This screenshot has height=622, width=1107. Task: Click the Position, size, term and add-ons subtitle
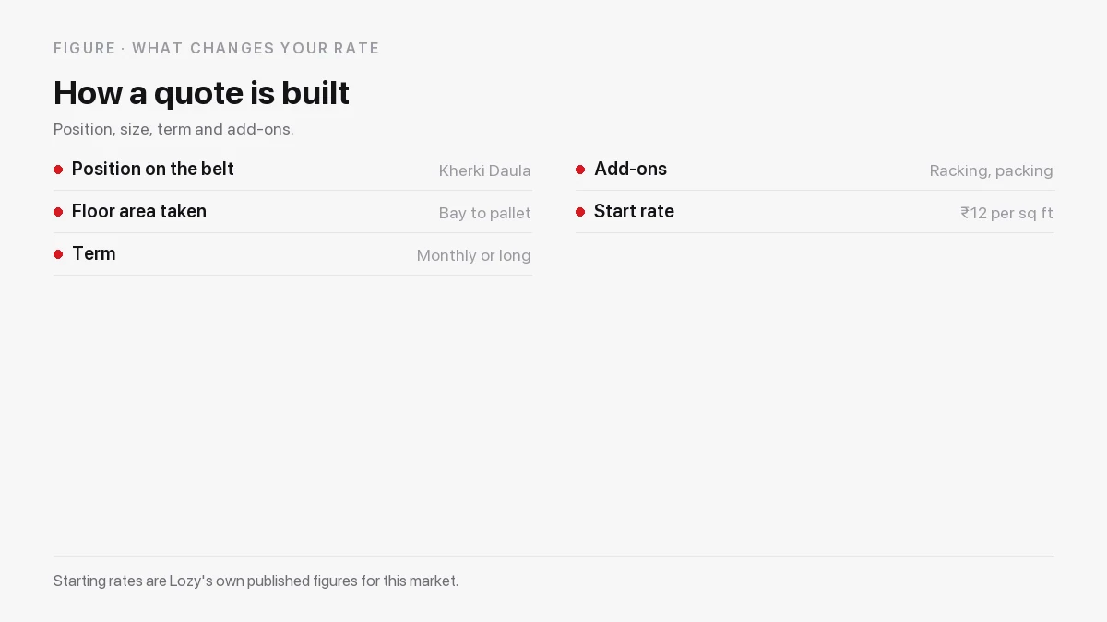173,129
